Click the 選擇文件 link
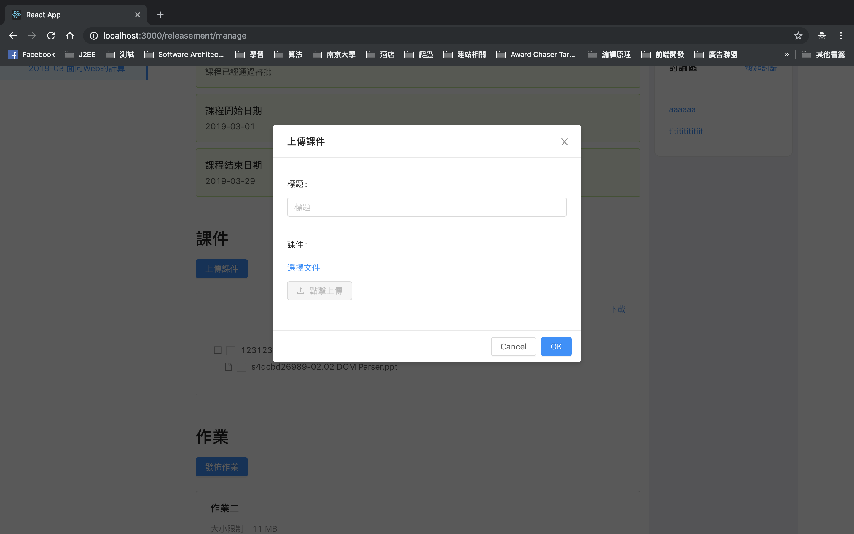The height and width of the screenshot is (534, 854). click(303, 268)
